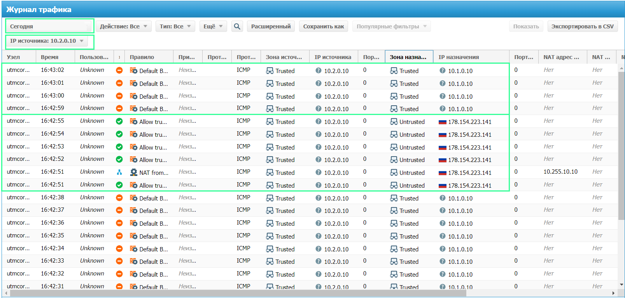Click the NAT адрес column header

tap(562, 57)
